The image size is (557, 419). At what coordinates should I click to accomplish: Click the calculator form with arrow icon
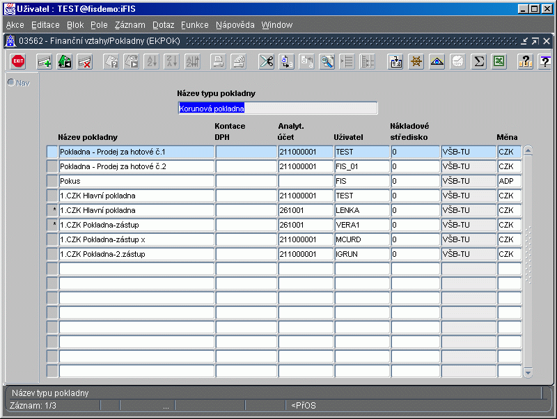pyautogui.click(x=395, y=62)
